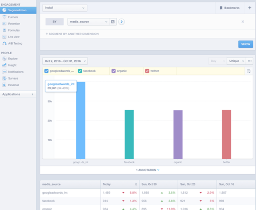Image resolution: width=256 pixels, height=210 pixels.
Task: Click the googleadwords_int table row label
Action: coord(55,193)
